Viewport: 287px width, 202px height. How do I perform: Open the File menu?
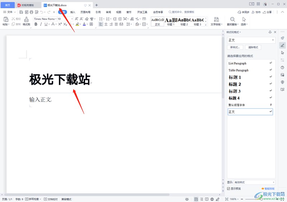tap(10, 12)
